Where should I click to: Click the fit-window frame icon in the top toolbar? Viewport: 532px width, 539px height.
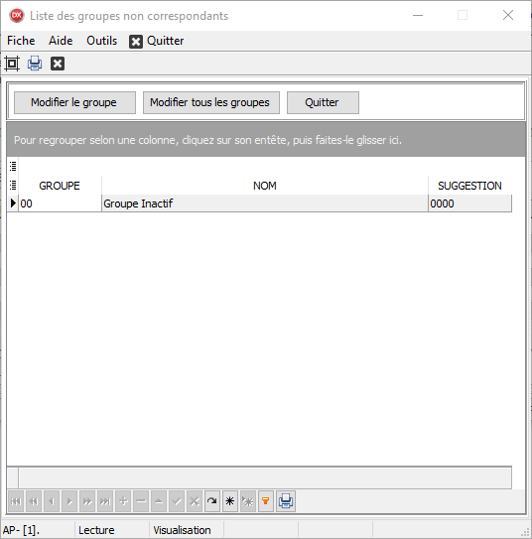point(12,64)
